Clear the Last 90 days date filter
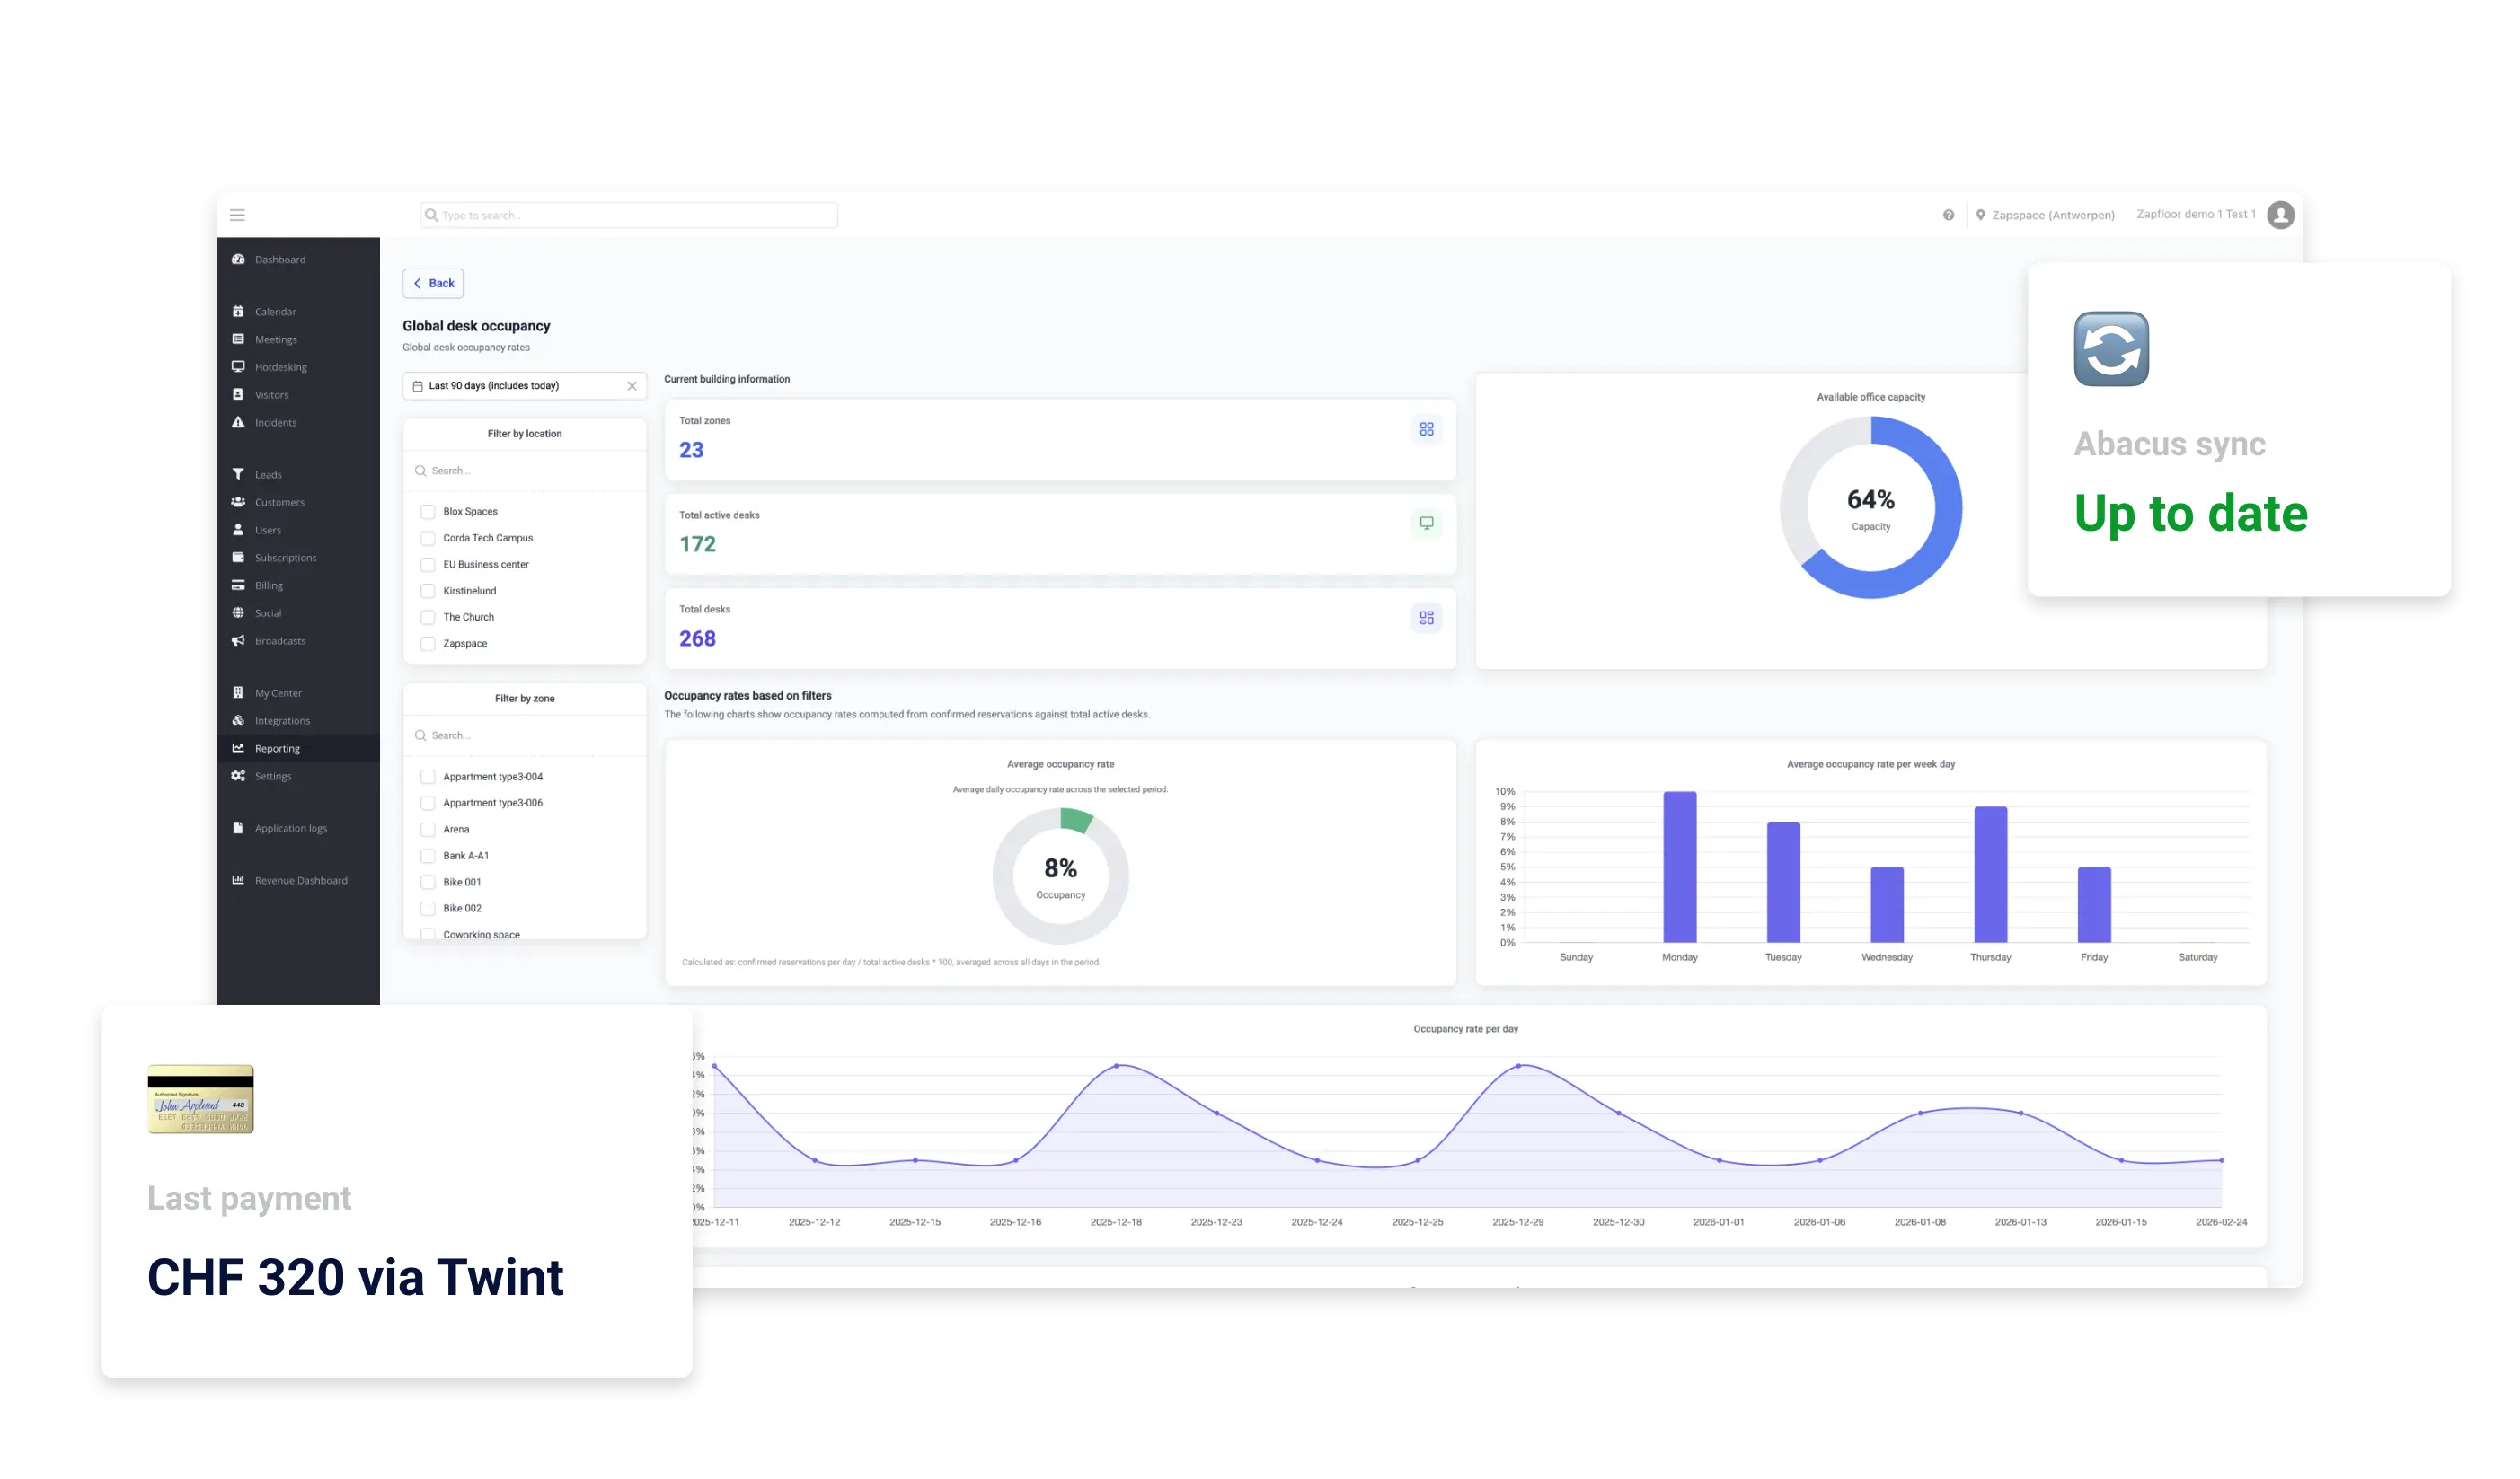The width and height of the screenshot is (2520, 1479). pos(632,386)
